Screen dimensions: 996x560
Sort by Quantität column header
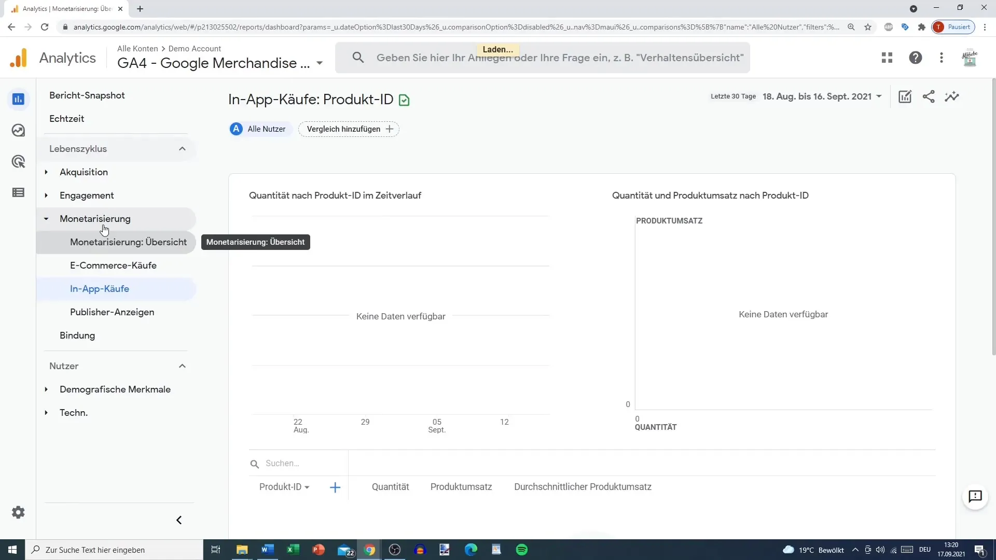coord(391,487)
